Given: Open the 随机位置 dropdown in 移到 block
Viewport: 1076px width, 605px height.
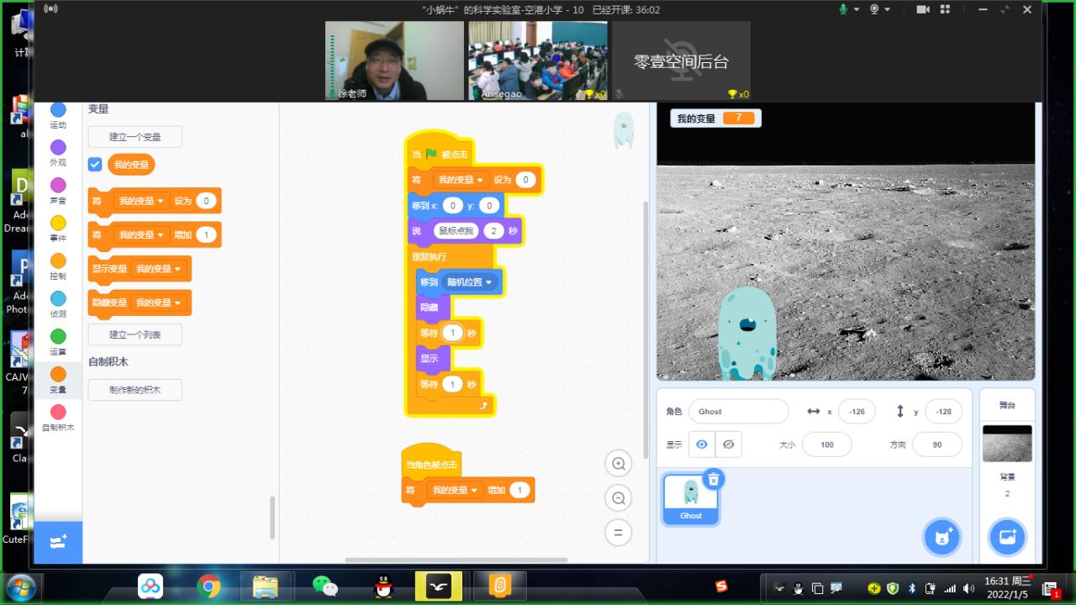Looking at the screenshot, I should 470,282.
